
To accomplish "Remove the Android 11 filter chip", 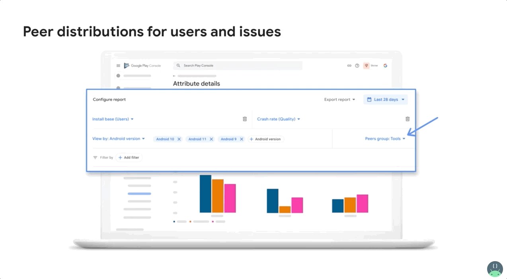I will click(211, 139).
